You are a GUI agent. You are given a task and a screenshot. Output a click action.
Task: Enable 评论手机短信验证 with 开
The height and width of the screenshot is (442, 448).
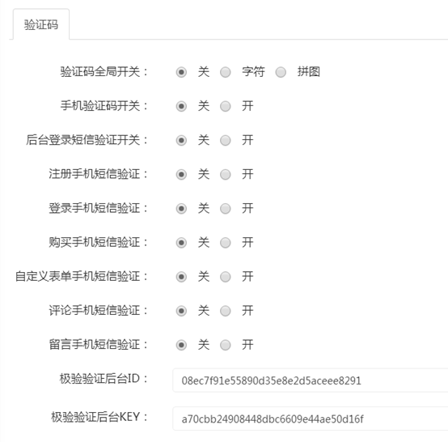point(225,311)
